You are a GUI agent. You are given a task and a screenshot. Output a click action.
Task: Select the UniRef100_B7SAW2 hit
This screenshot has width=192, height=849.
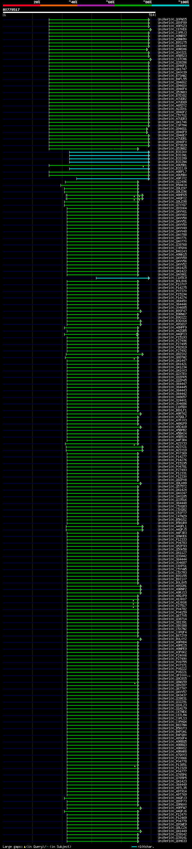click(172, 76)
